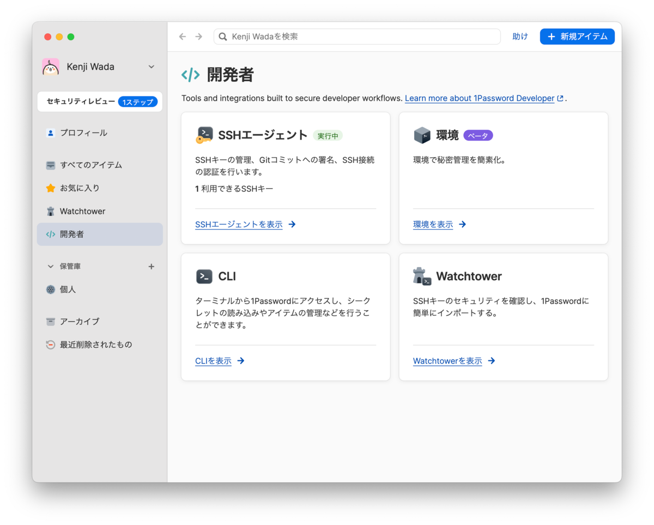The width and height of the screenshot is (654, 525).
Task: Click the 最近削除されたもの icon
Action: coord(51,345)
